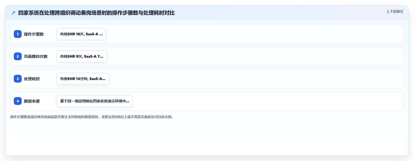This screenshot has width=414, height=161.
Task: Click the footnote starting 操作步骤数直接反映
Action: (92, 117)
